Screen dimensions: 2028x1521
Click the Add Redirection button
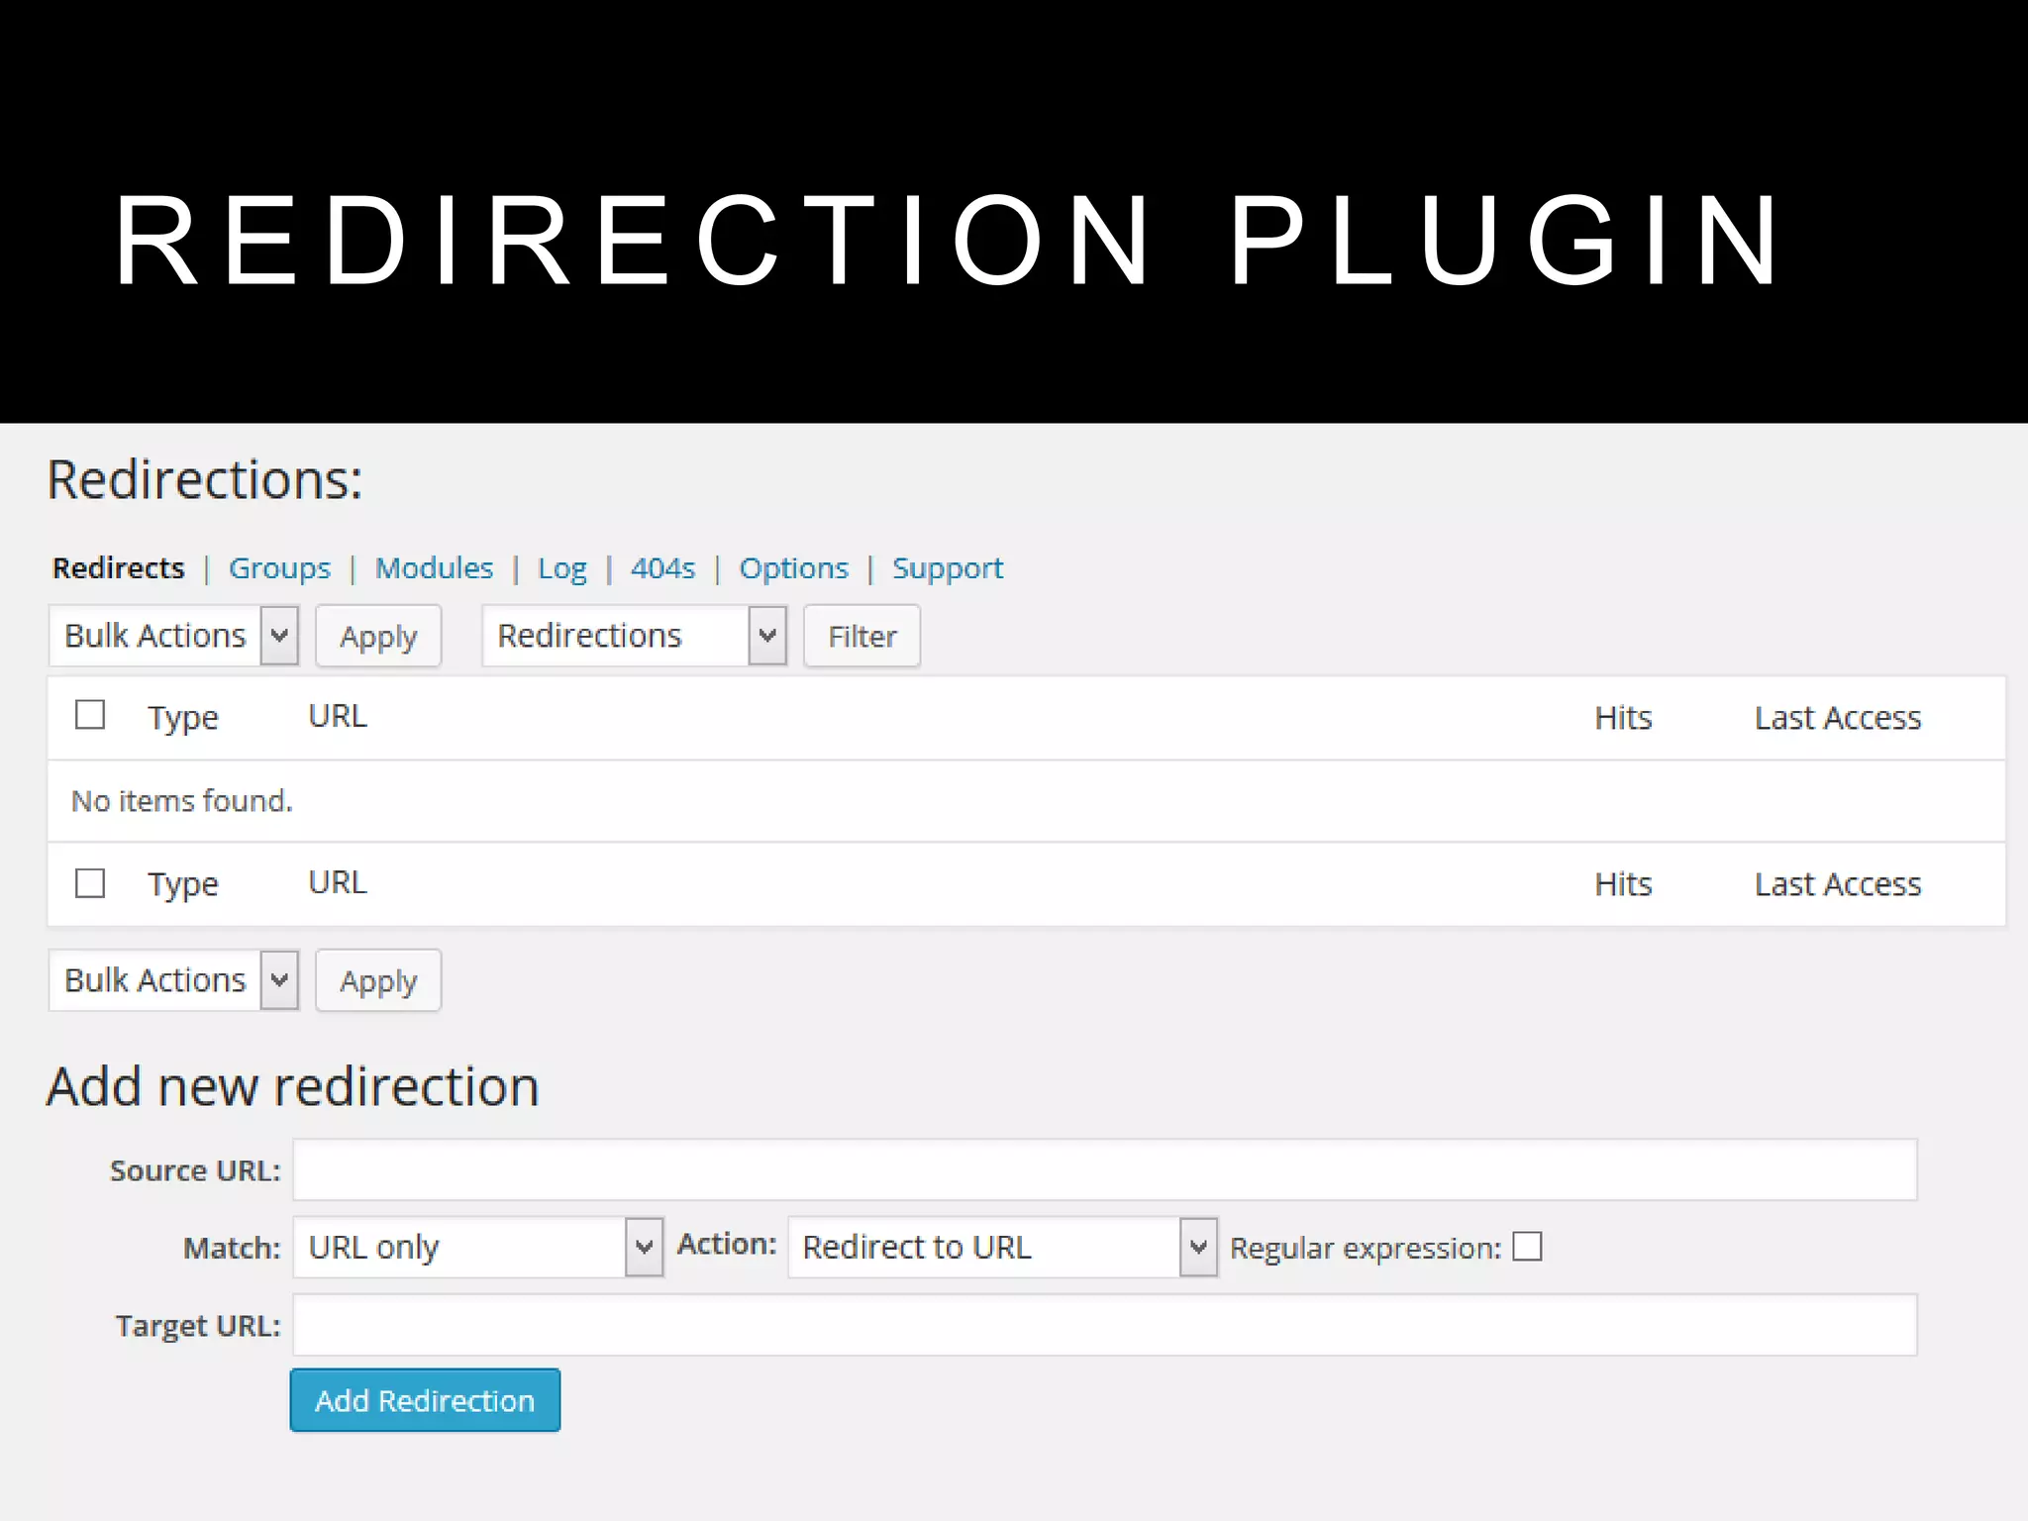(x=425, y=1400)
